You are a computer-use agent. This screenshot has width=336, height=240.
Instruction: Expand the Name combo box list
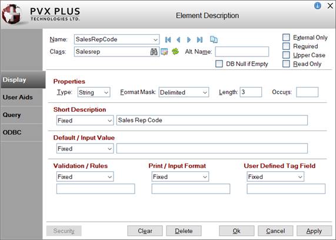pyautogui.click(x=155, y=39)
